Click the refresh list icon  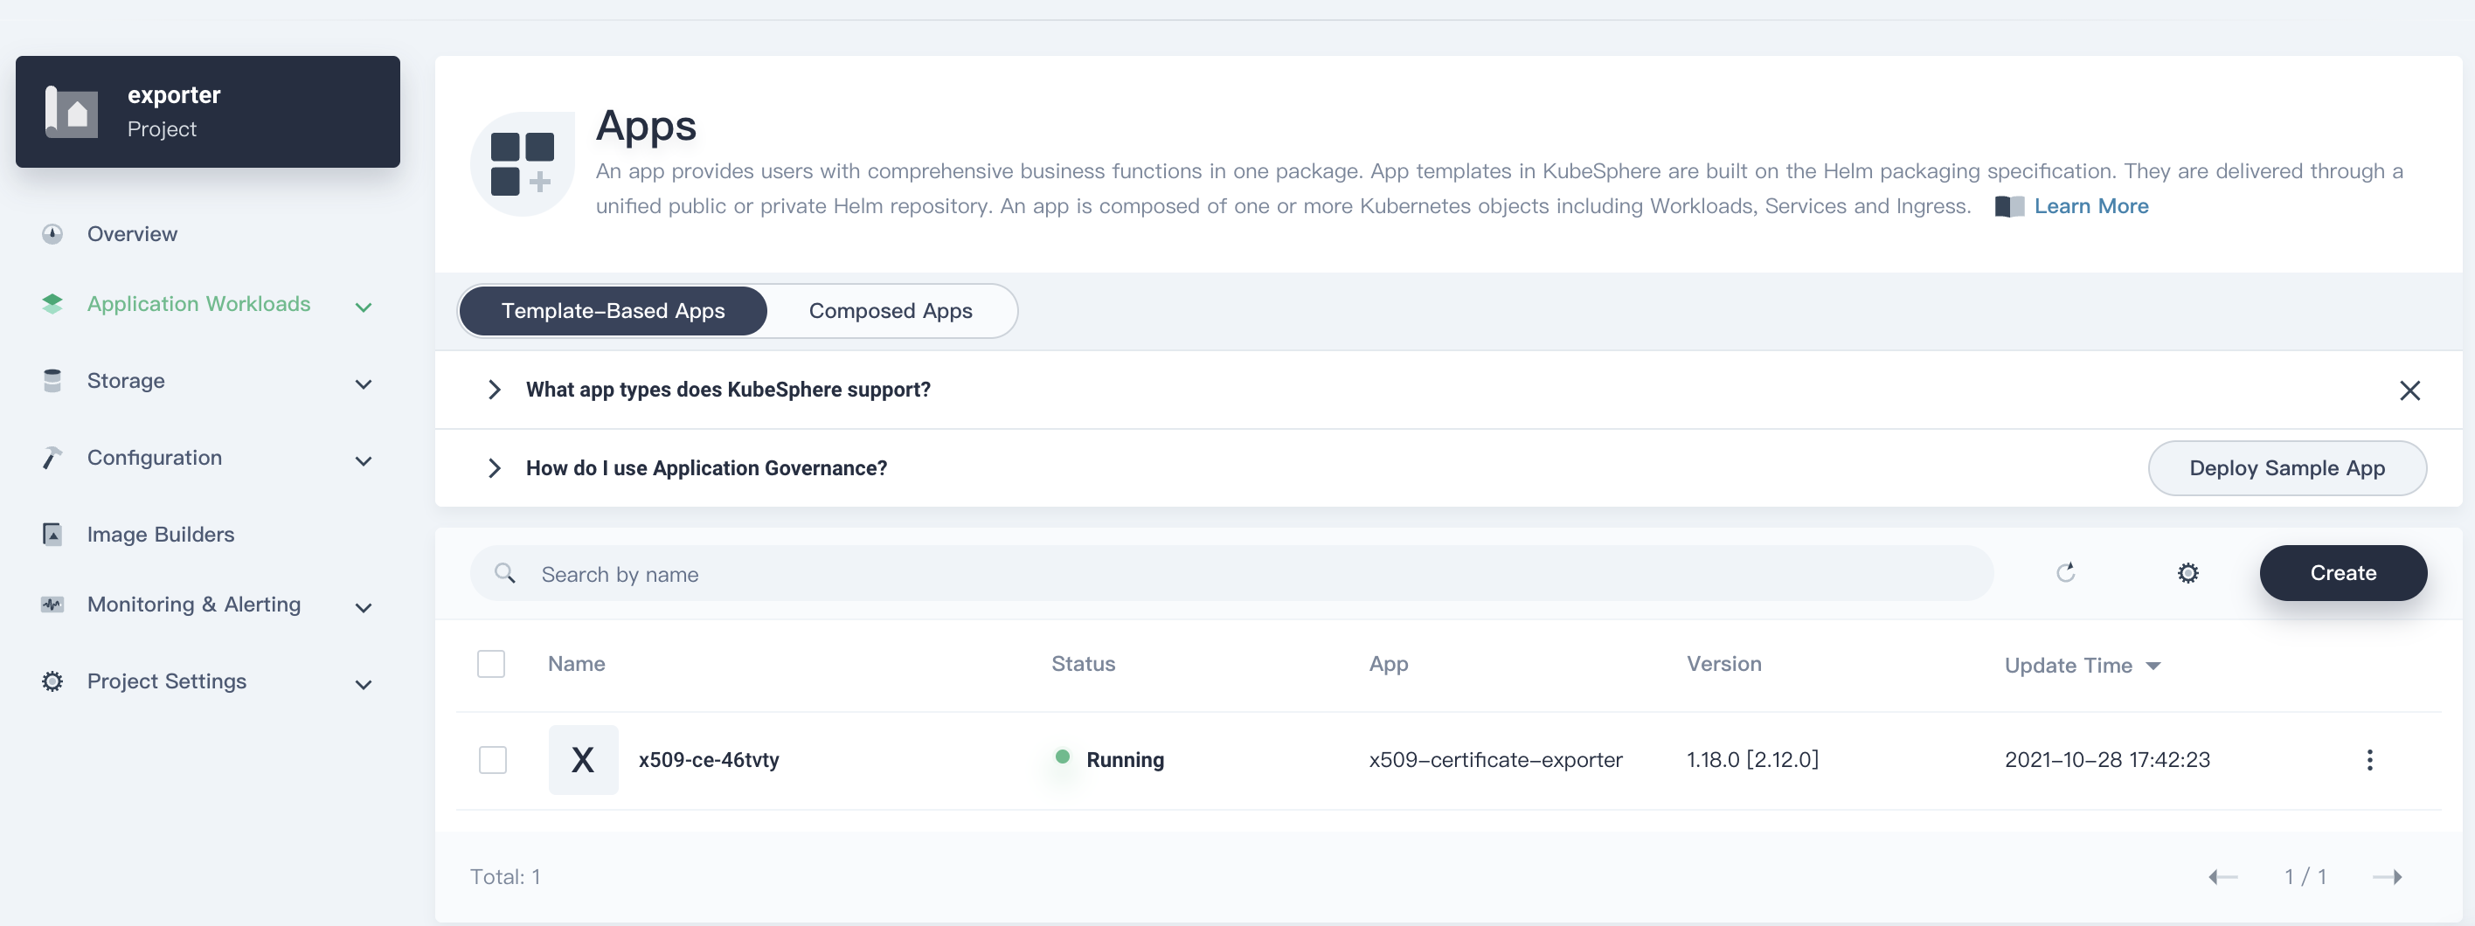click(x=2066, y=572)
